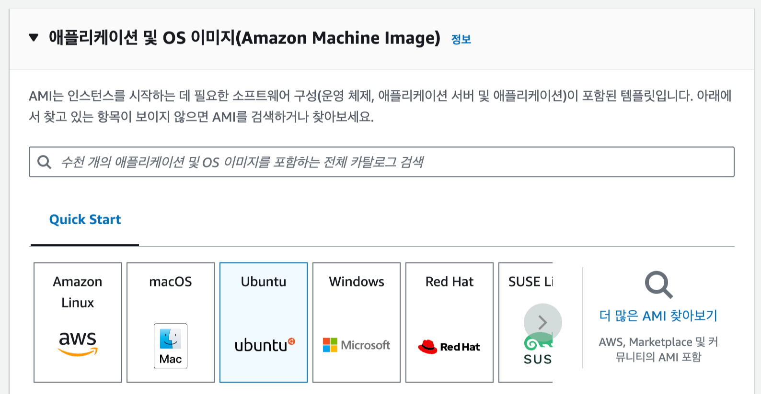The image size is (761, 394).
Task: Click the large browse AMI magnifier icon
Action: (658, 285)
